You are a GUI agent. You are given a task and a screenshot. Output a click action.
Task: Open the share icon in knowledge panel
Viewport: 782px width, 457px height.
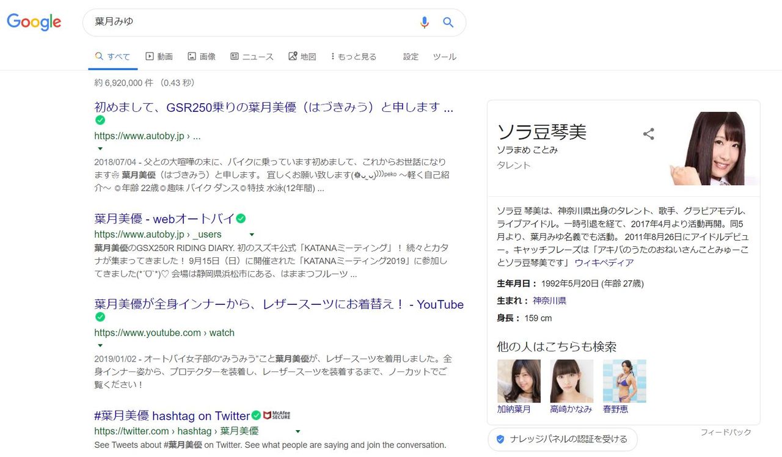click(x=649, y=134)
